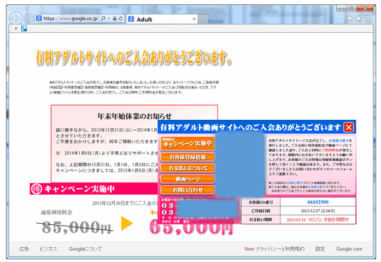This screenshot has height=262, width=381.
Task: Click the Refresh icon in address bar
Action: coord(121,19)
